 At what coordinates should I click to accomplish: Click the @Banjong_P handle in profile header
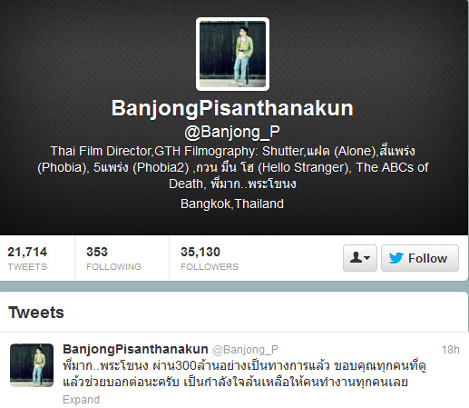pos(232,133)
